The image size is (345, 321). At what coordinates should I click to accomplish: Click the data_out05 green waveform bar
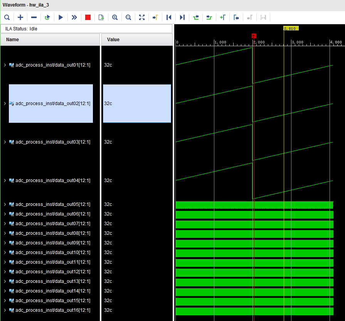[254, 205]
